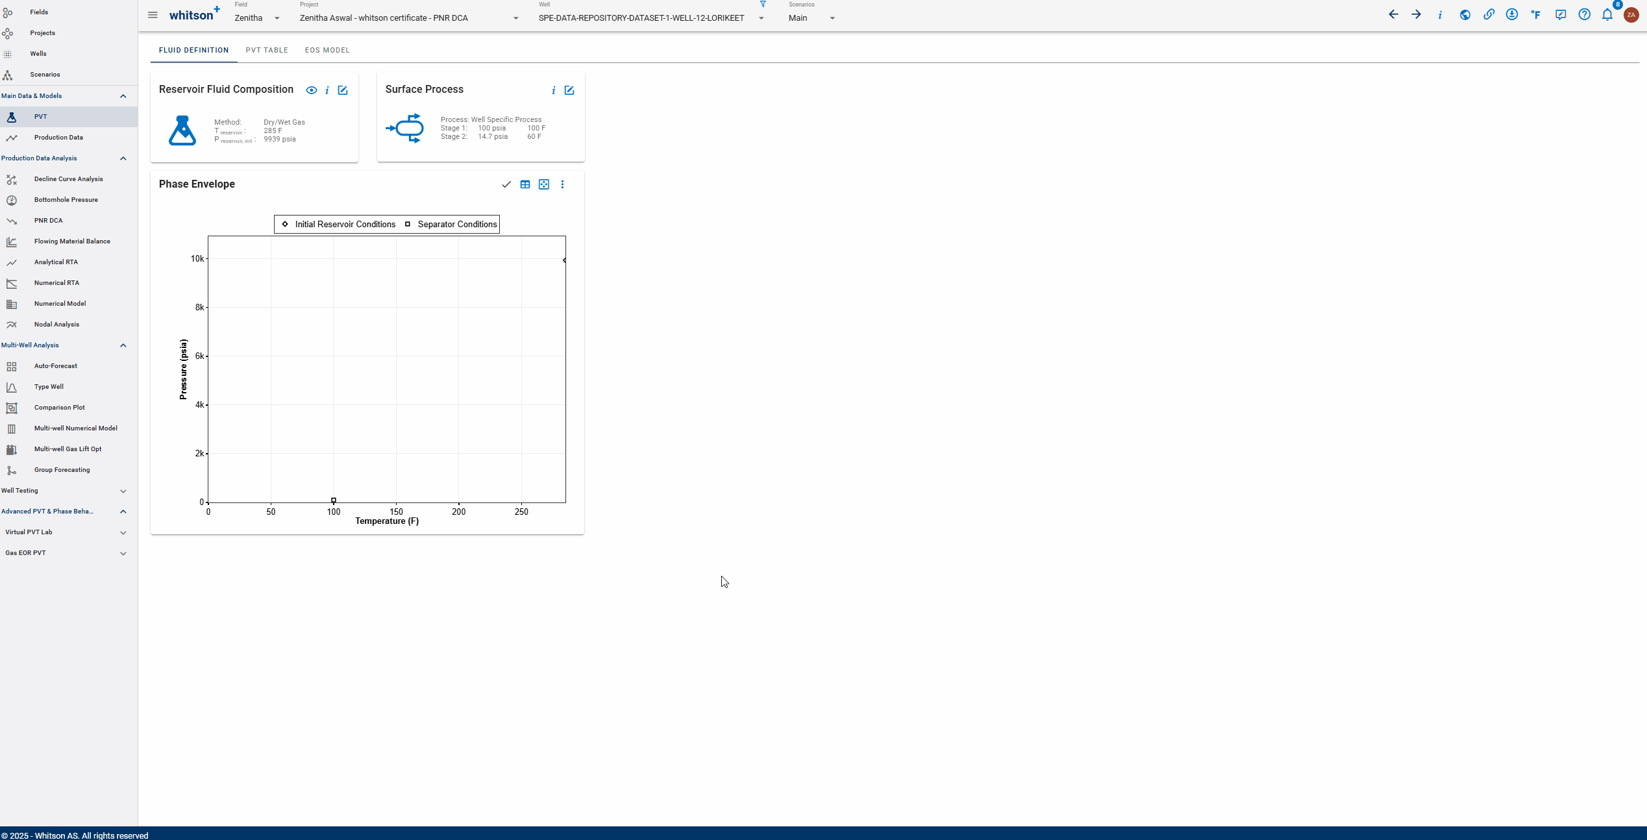Click the Phase Envelope checkmark icon
This screenshot has height=840, width=1647.
point(506,184)
